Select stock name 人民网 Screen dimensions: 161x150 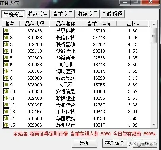tap(66, 85)
